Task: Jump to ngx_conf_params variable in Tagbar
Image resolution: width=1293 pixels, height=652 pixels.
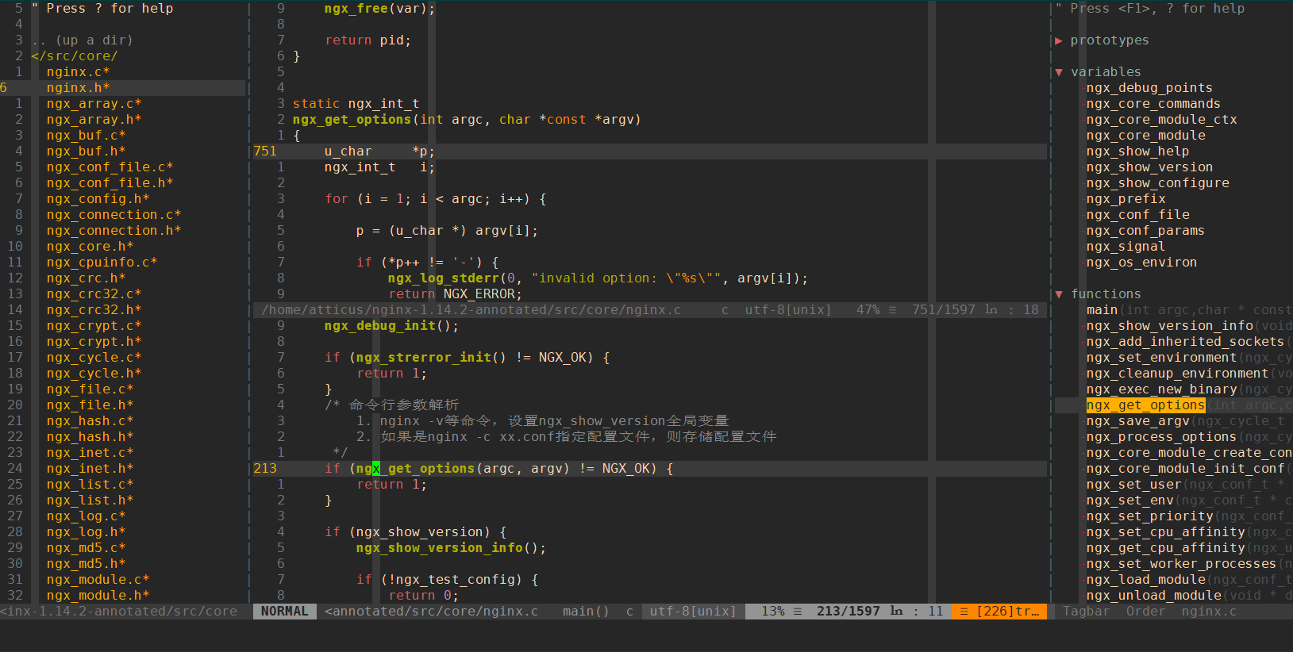Action: (1145, 231)
